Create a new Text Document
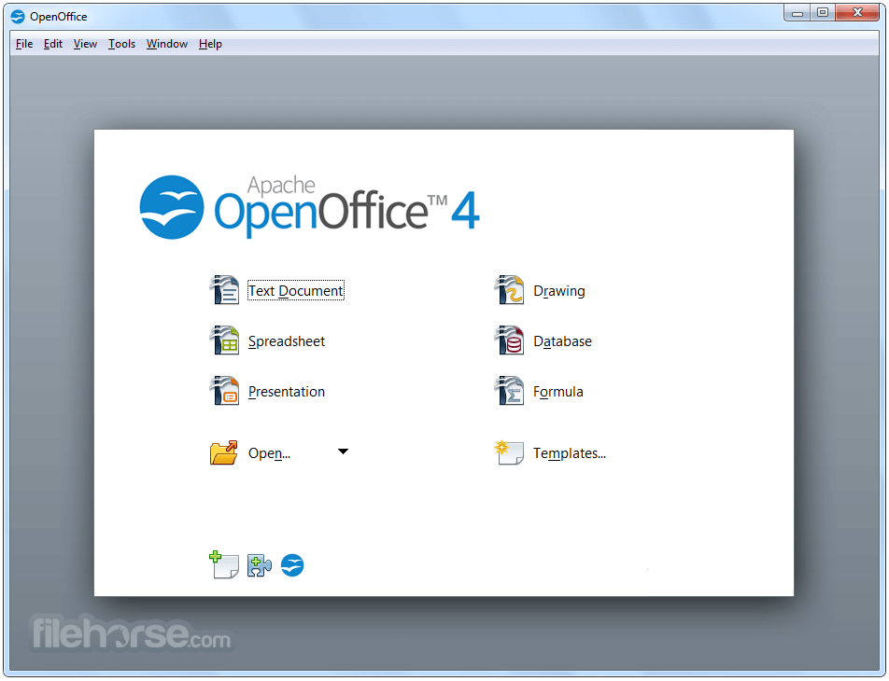889x681 pixels. [x=295, y=291]
